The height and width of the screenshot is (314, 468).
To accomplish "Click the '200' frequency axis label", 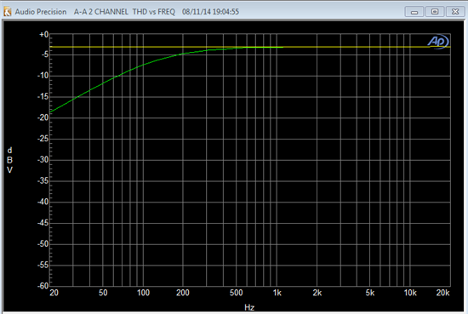I will pyautogui.click(x=183, y=293).
